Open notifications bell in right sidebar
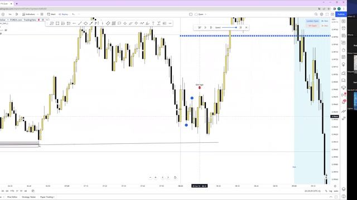 [344, 102]
